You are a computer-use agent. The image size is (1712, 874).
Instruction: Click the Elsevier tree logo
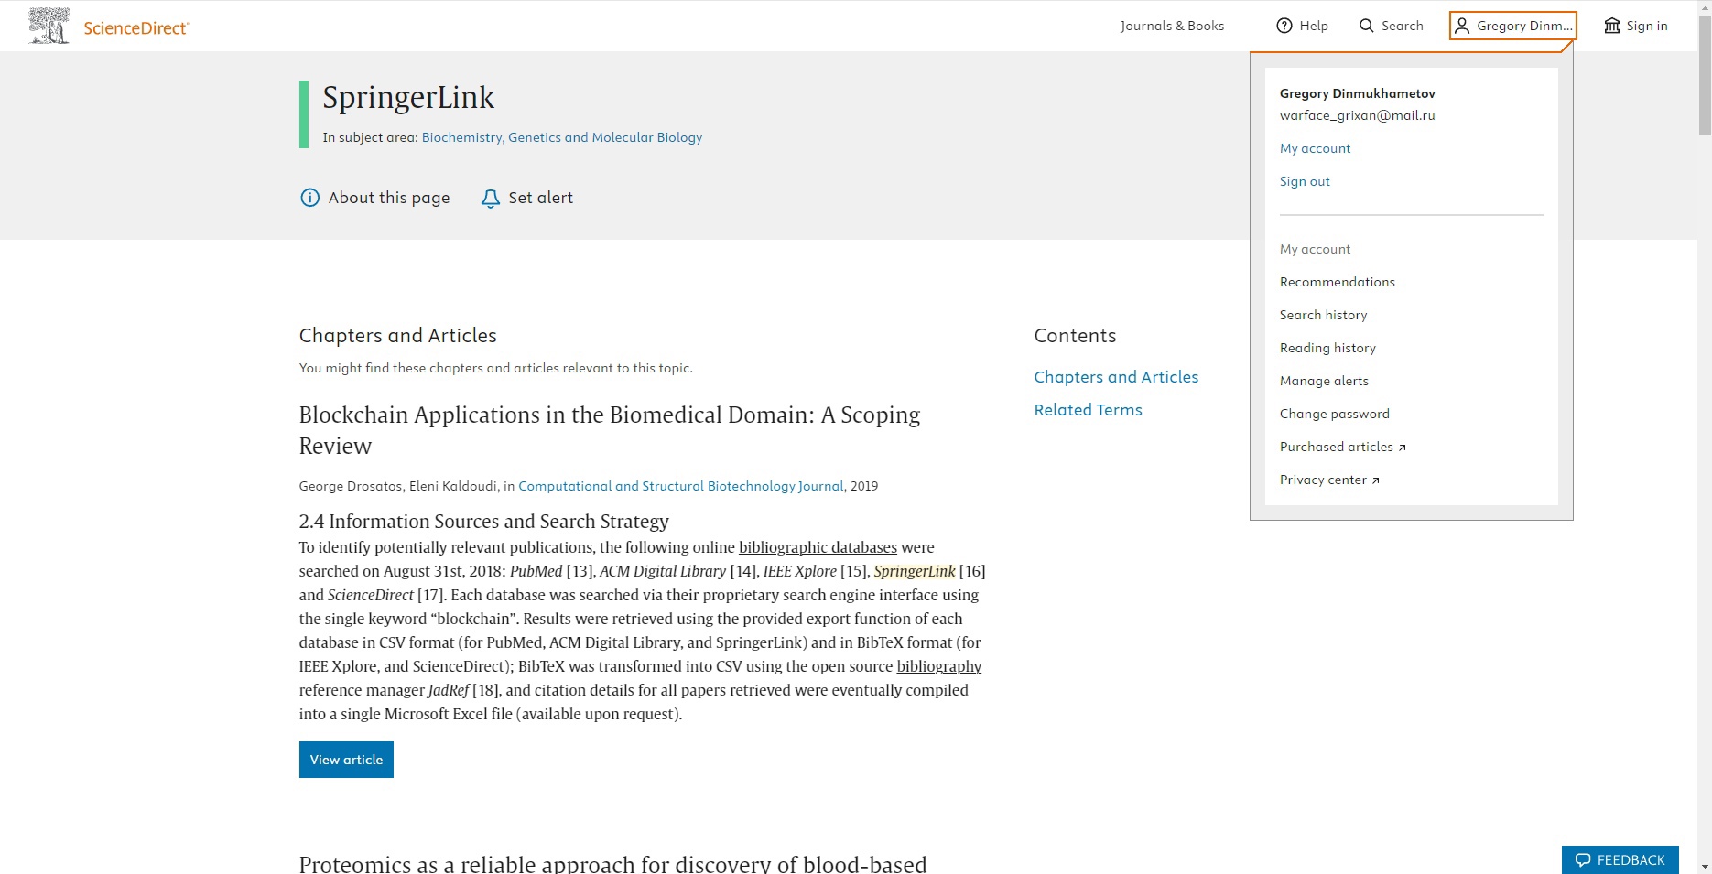click(49, 26)
